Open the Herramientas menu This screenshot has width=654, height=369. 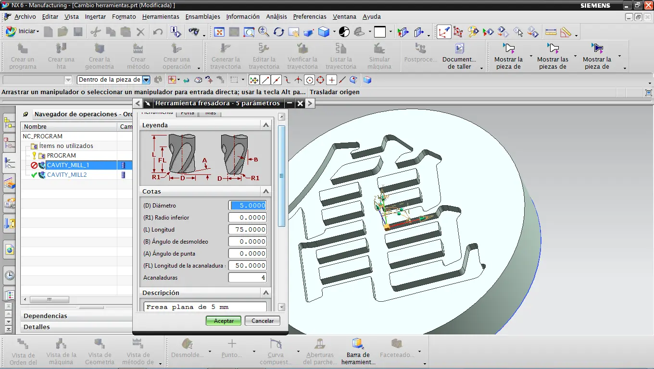161,16
